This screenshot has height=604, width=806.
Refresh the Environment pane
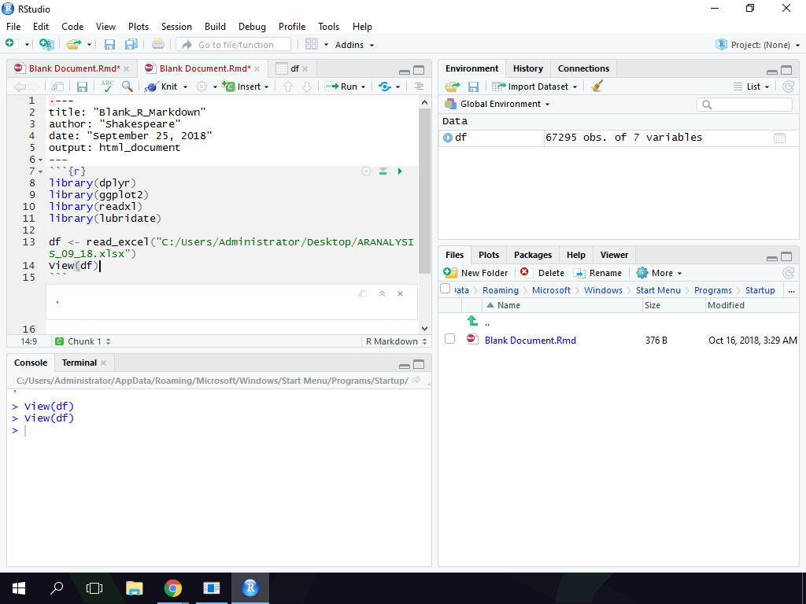coord(788,87)
